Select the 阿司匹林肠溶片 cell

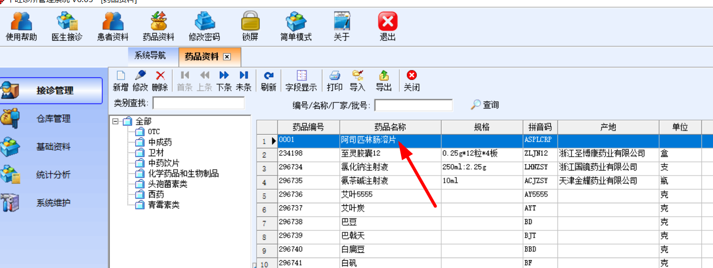pyautogui.click(x=391, y=140)
